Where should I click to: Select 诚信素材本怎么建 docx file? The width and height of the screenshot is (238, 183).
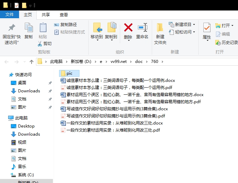pyautogui.click(x=117, y=81)
